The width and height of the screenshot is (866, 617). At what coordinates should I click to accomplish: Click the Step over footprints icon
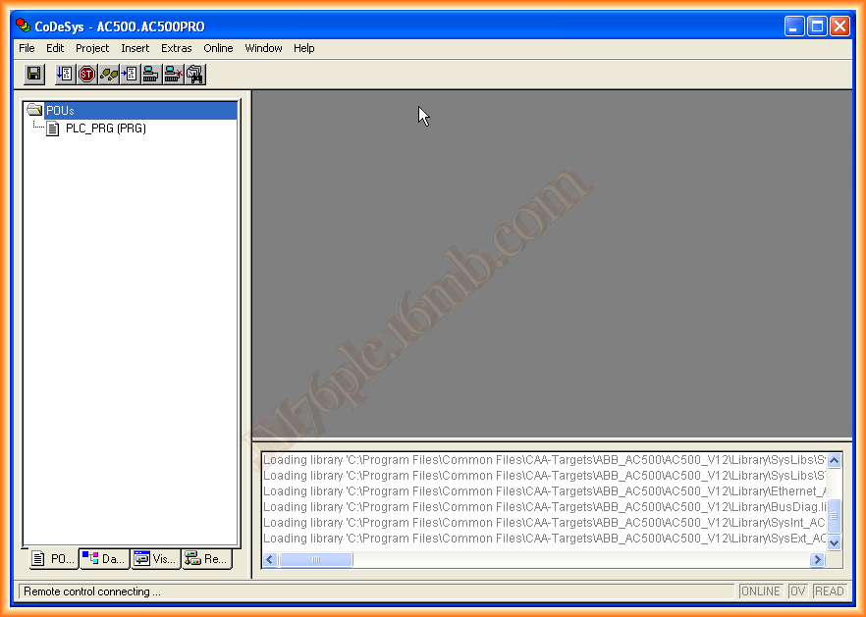coord(108,74)
